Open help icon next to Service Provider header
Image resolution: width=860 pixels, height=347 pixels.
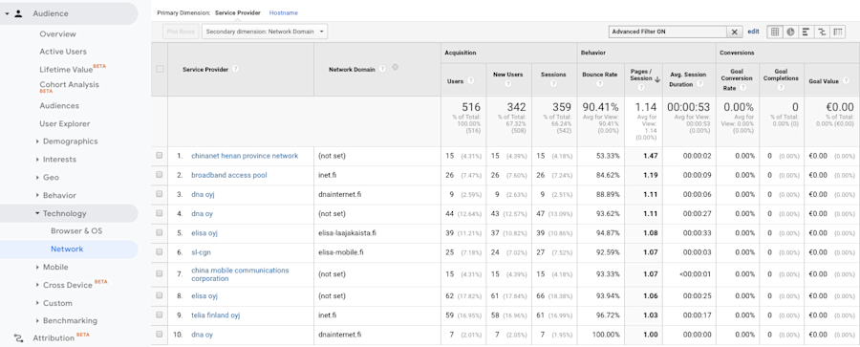235,69
